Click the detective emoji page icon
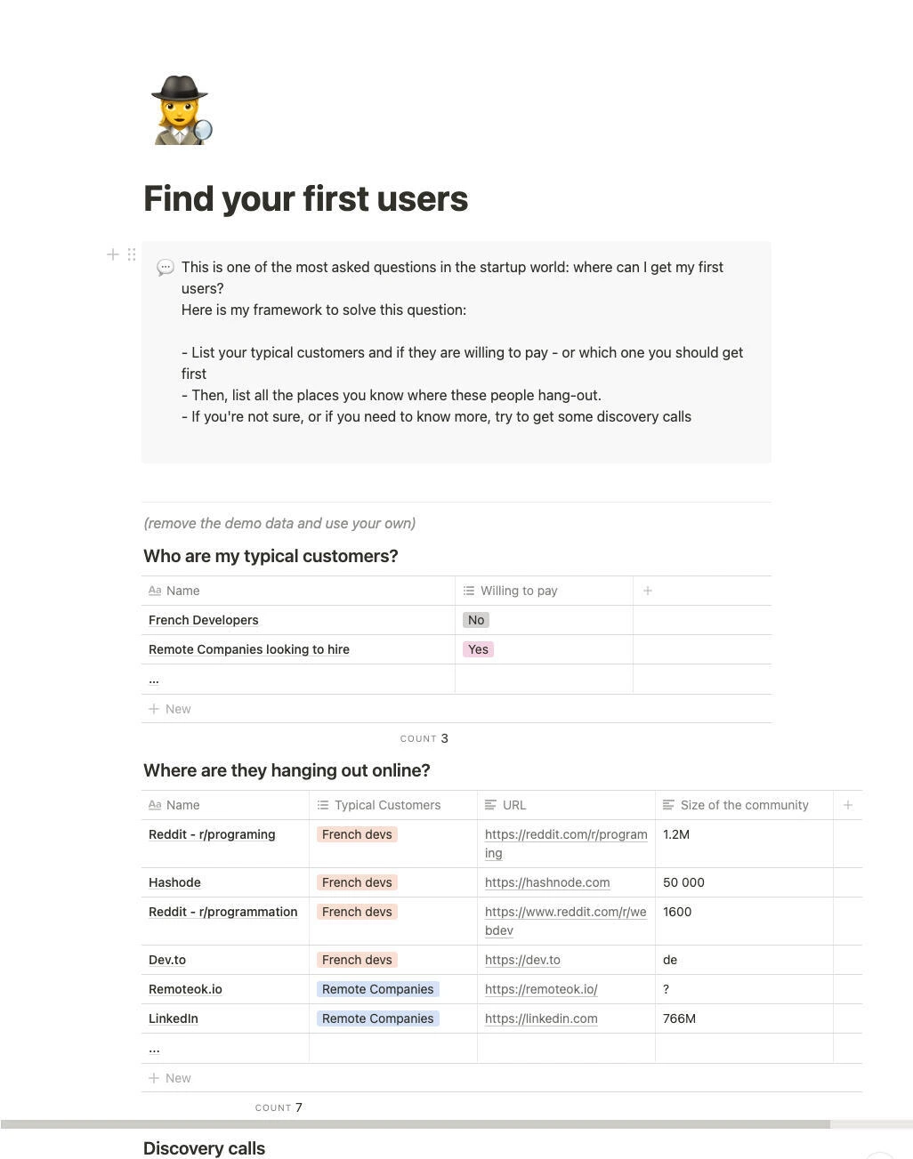The width and height of the screenshot is (913, 1159). click(182, 110)
